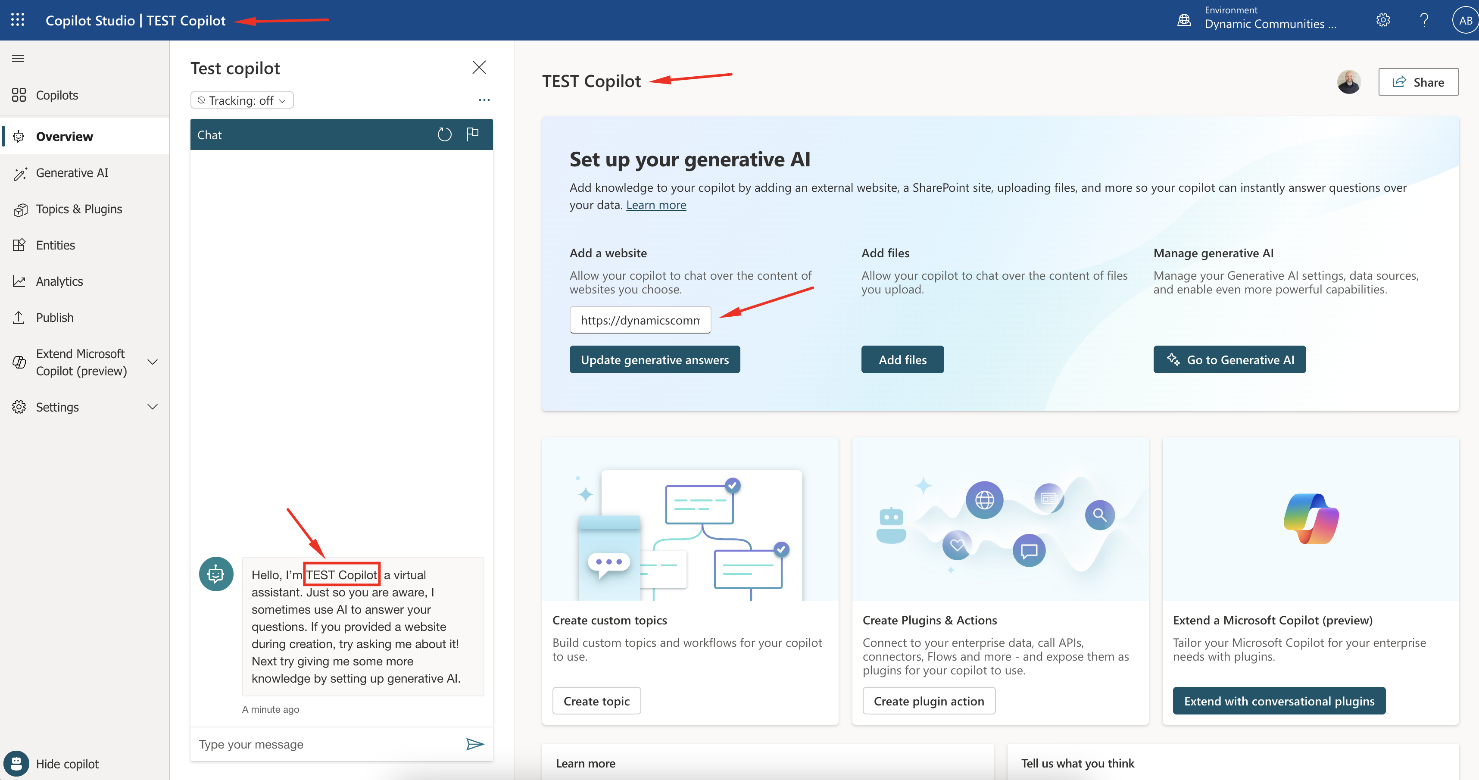Expand Extend Microsoft Copilot (preview) chevron
The image size is (1479, 780).
[x=152, y=362]
